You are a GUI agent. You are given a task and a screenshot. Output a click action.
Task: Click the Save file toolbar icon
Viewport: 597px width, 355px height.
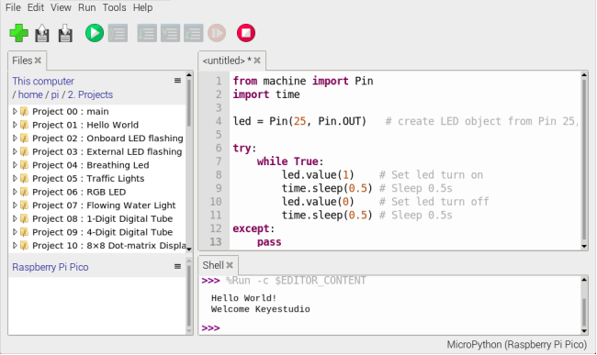(x=65, y=33)
